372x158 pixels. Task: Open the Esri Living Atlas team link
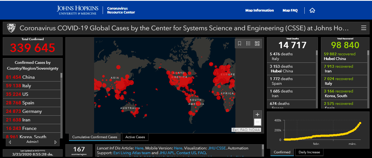pyautogui.click(x=132, y=153)
